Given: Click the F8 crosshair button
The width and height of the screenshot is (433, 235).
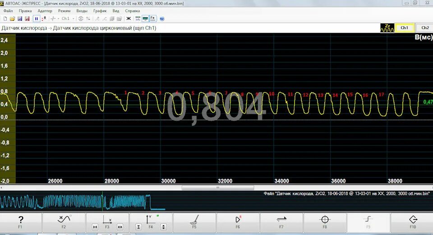Looking at the screenshot, I should point(325,222).
